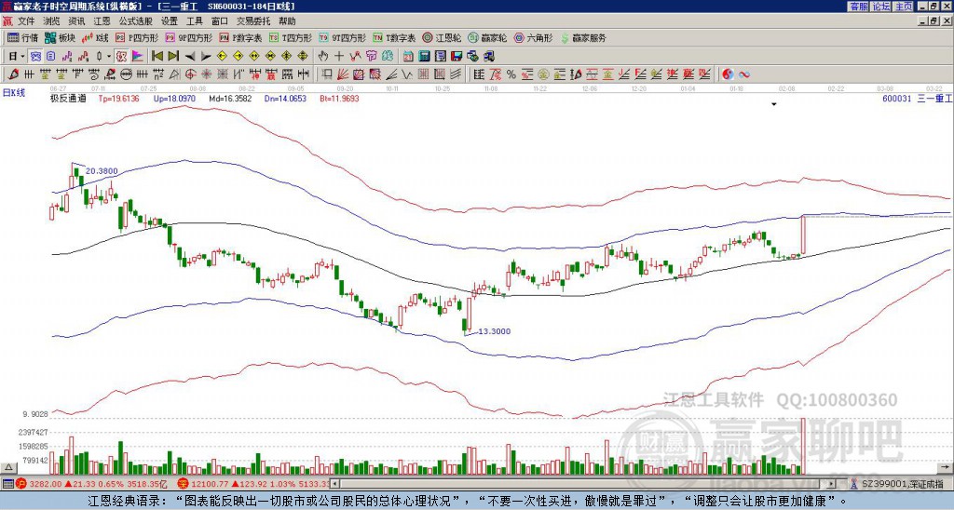
Task: Open the T数字表 tool
Action: click(394, 37)
